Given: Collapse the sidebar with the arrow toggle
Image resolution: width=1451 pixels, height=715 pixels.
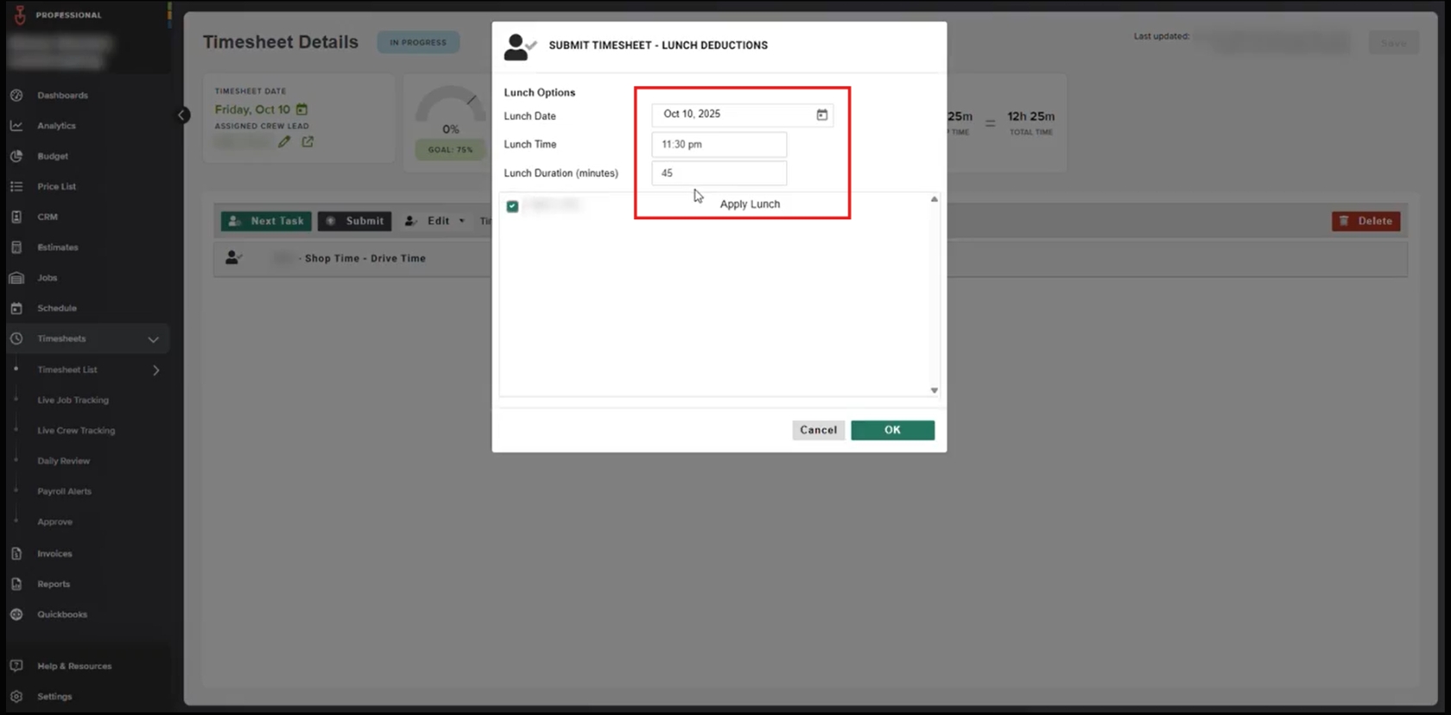Looking at the screenshot, I should coord(182,115).
